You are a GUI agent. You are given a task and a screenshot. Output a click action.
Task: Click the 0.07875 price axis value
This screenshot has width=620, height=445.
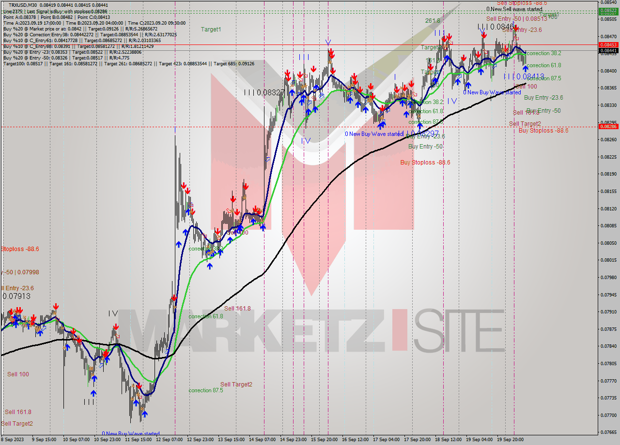(x=608, y=329)
